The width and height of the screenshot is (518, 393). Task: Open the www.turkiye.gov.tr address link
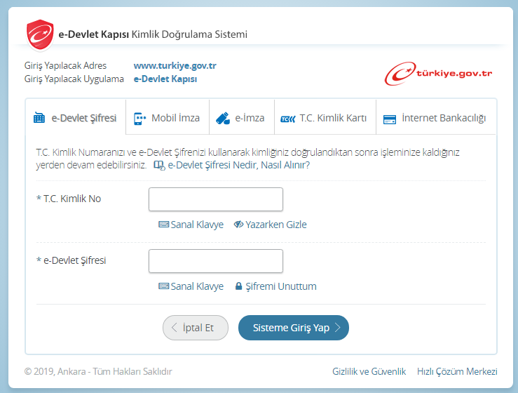175,66
